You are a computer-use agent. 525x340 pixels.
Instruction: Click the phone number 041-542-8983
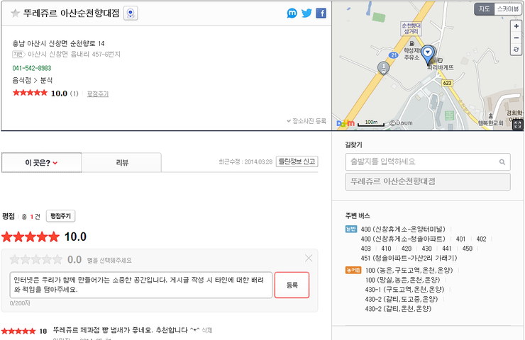(32, 68)
